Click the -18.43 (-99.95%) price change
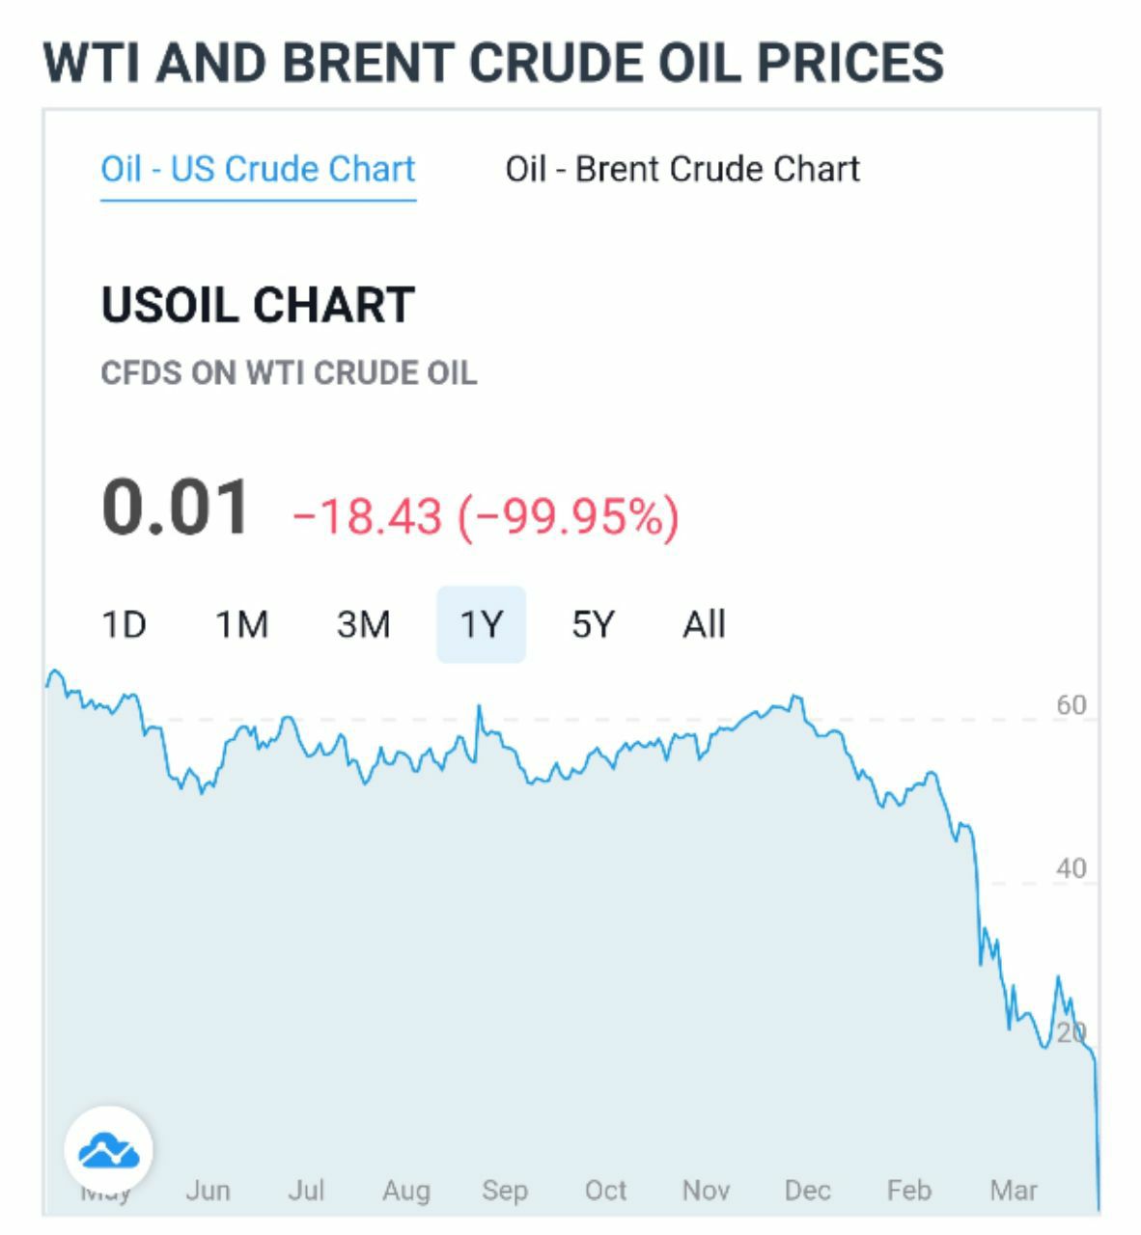 [486, 515]
